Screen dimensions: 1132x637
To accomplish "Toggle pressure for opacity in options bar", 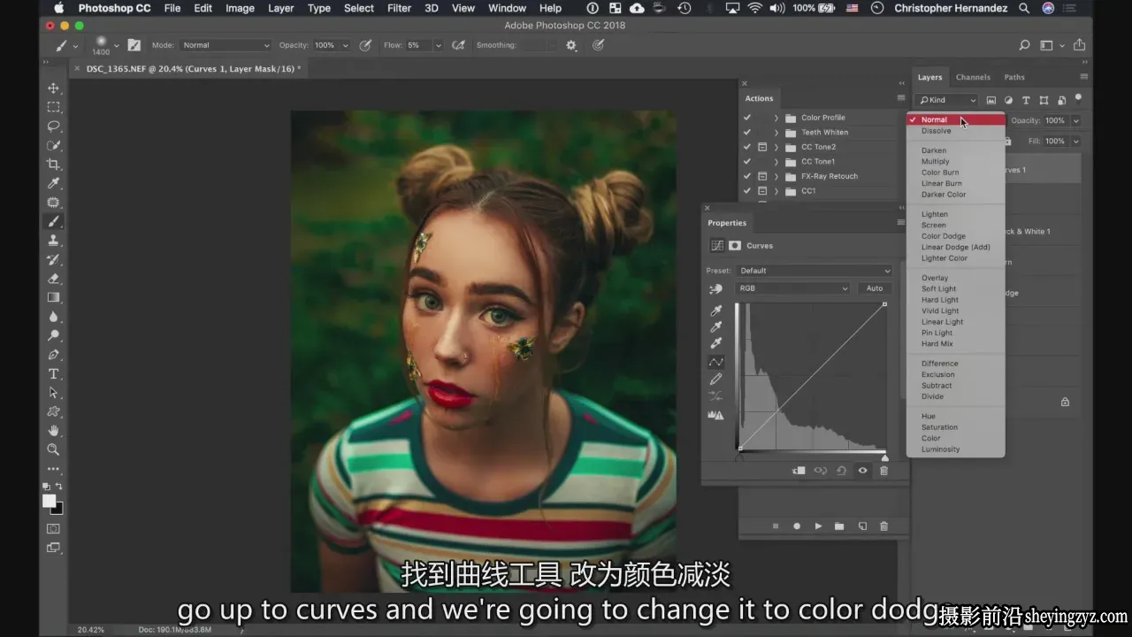I will coord(365,45).
